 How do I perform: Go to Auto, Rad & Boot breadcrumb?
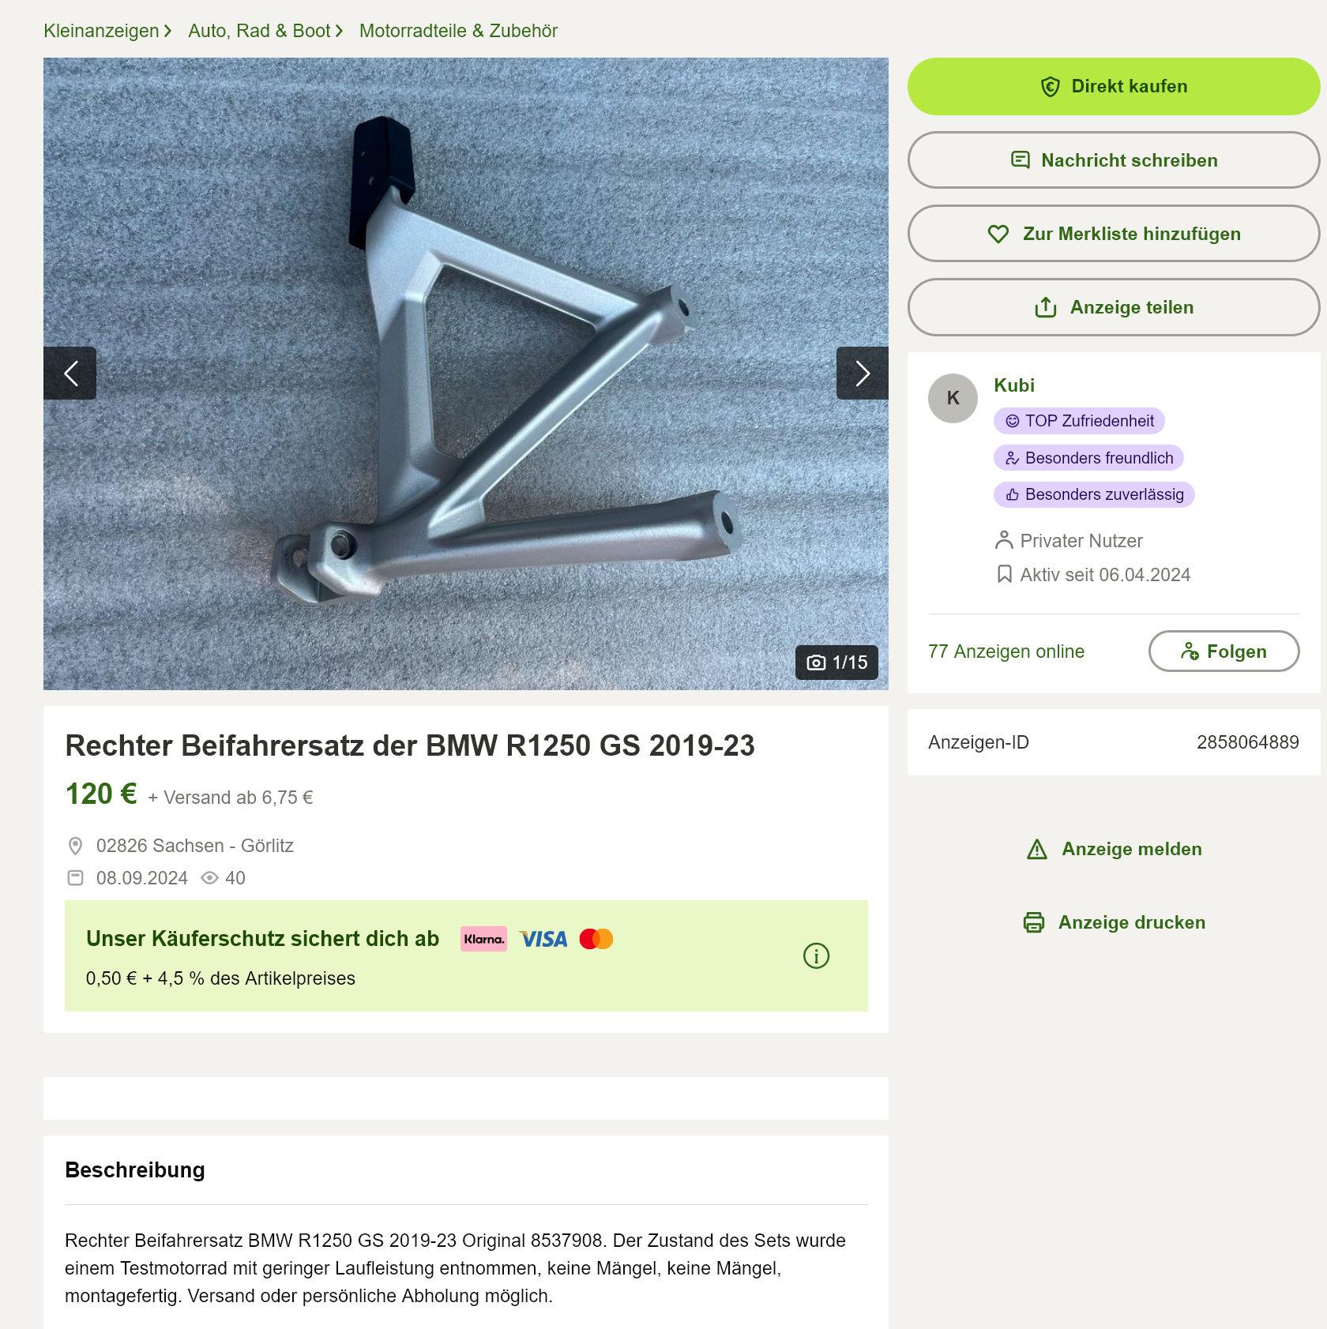[259, 31]
